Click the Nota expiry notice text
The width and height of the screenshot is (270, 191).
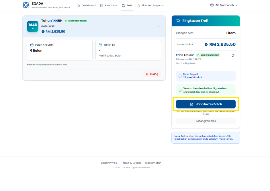[204, 137]
